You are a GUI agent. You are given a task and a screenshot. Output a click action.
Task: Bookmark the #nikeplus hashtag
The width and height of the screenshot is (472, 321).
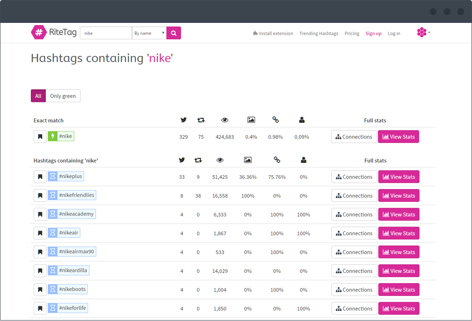click(40, 177)
